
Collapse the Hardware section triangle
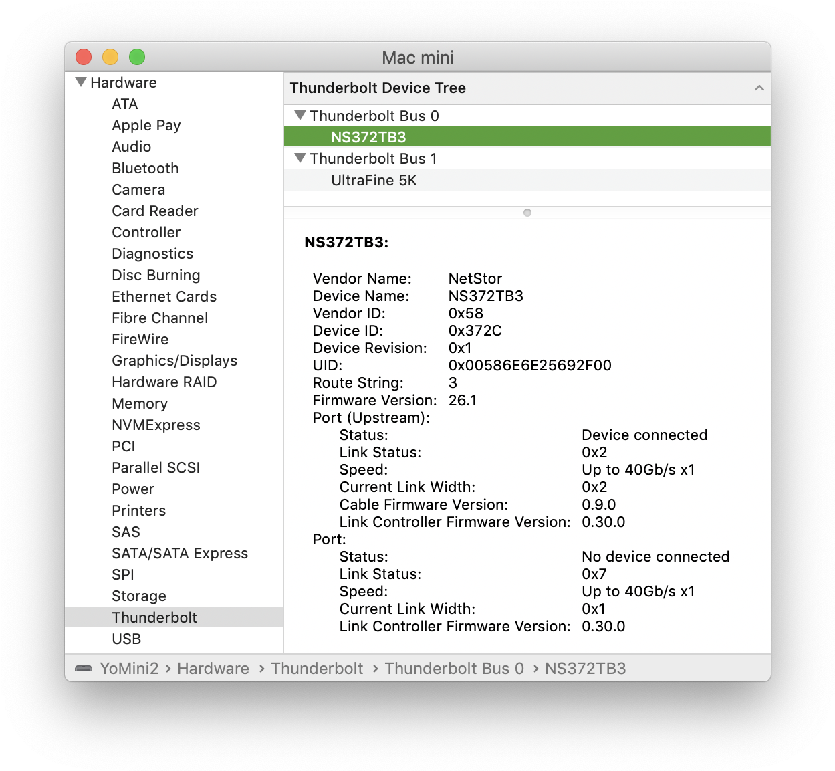click(x=81, y=82)
